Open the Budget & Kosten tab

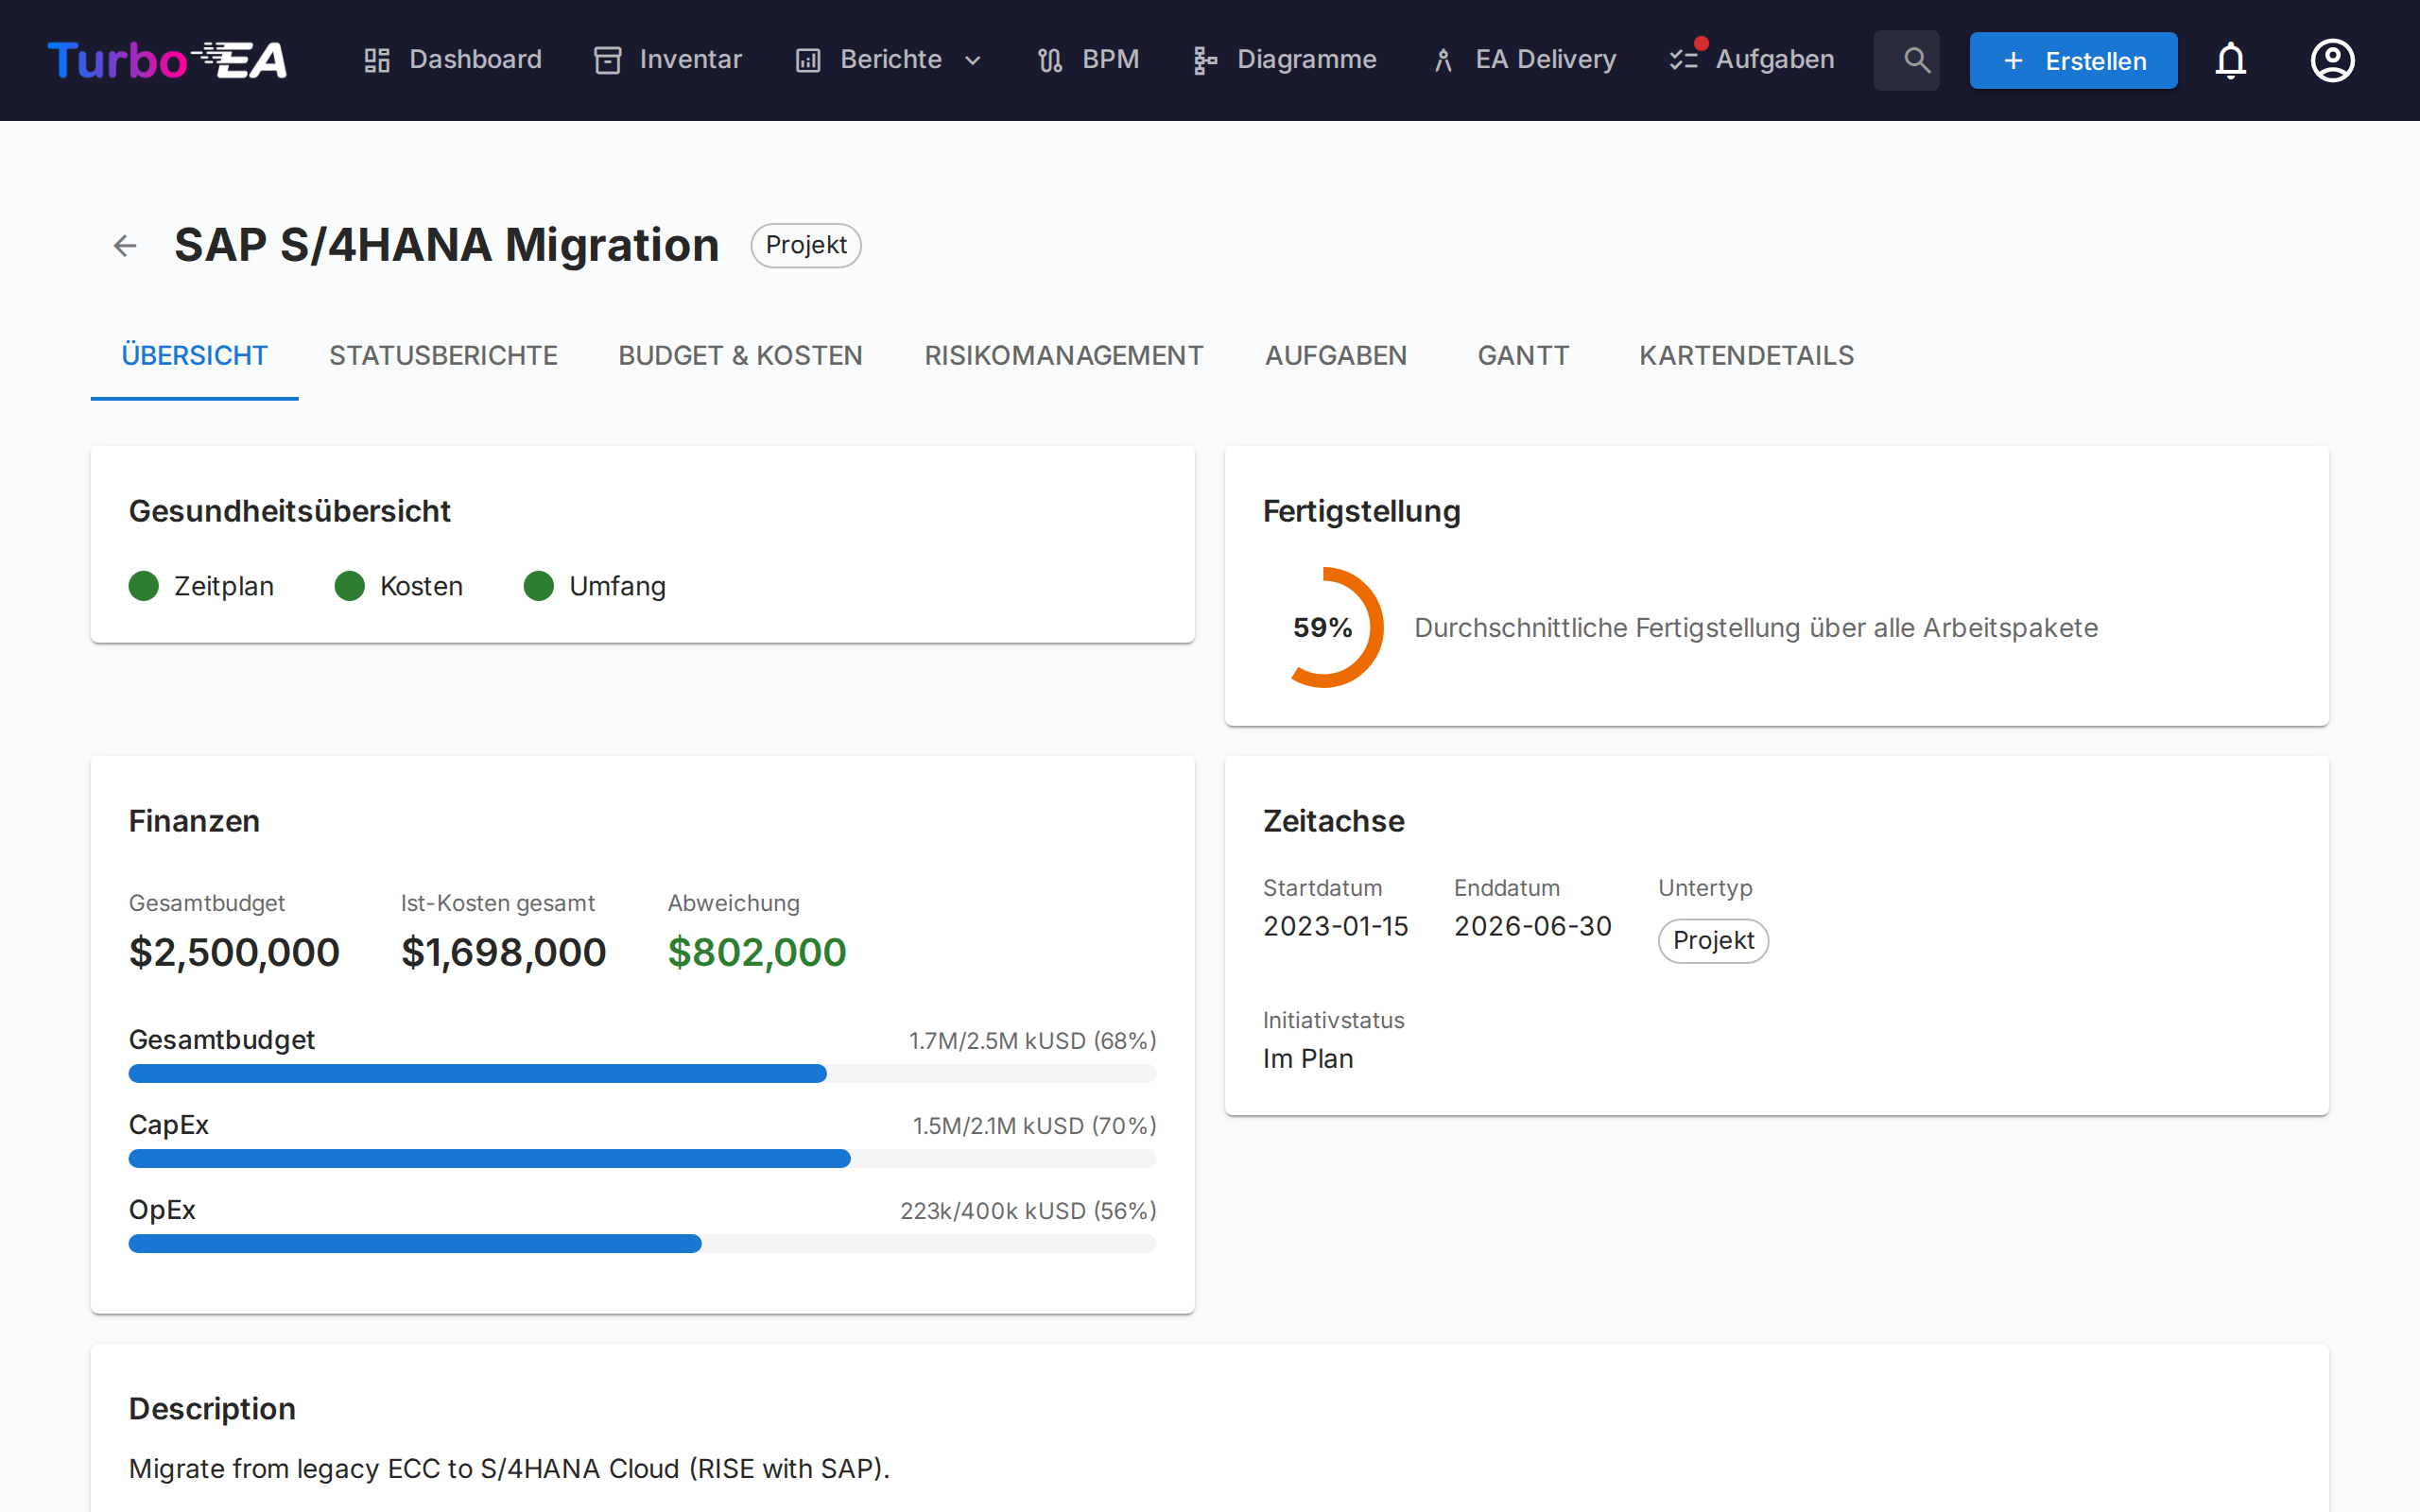pos(740,355)
